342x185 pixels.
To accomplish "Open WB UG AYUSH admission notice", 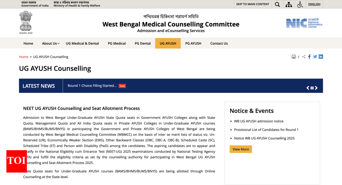I will (259, 121).
